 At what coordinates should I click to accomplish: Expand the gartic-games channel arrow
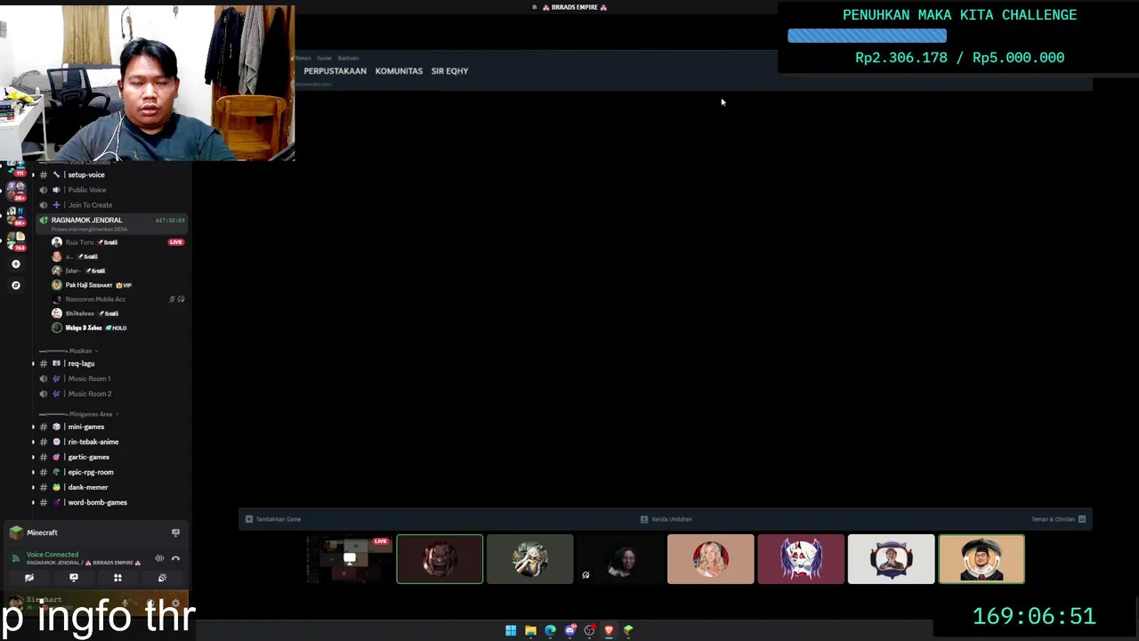[33, 457]
